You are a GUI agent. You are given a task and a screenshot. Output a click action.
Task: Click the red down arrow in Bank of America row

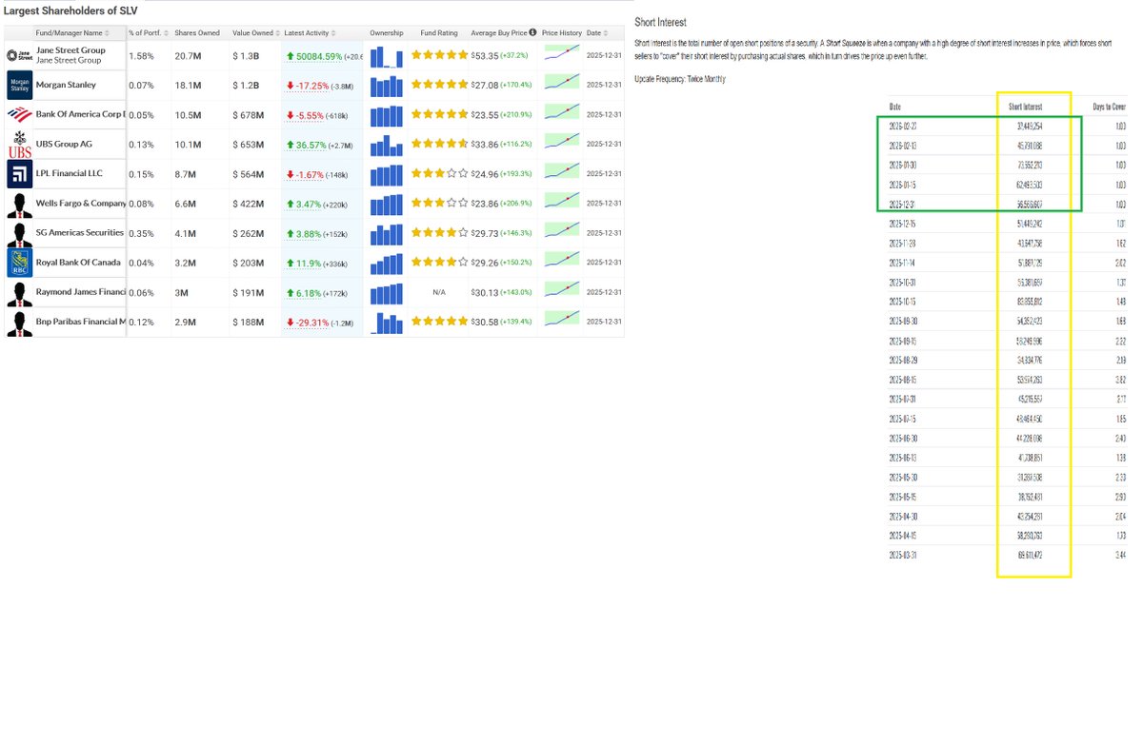pos(291,115)
